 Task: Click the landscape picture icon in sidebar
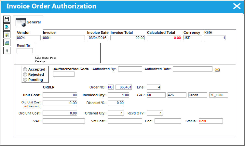point(7,43)
